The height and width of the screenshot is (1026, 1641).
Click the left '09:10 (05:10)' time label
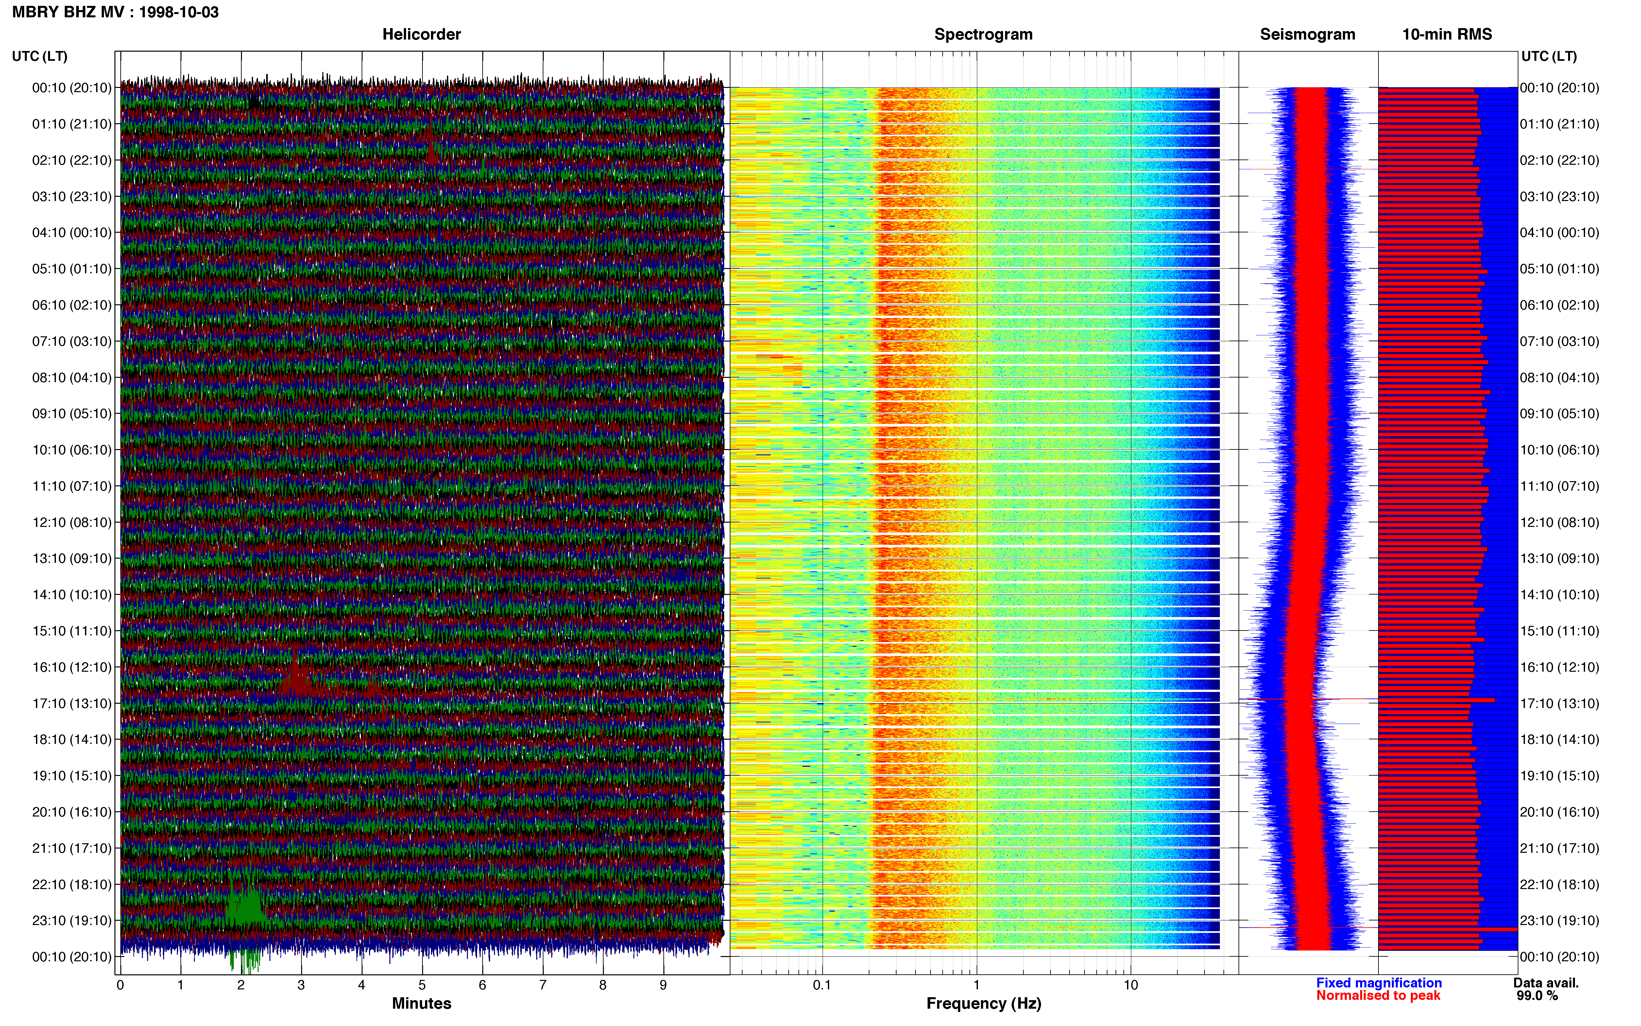(x=72, y=414)
